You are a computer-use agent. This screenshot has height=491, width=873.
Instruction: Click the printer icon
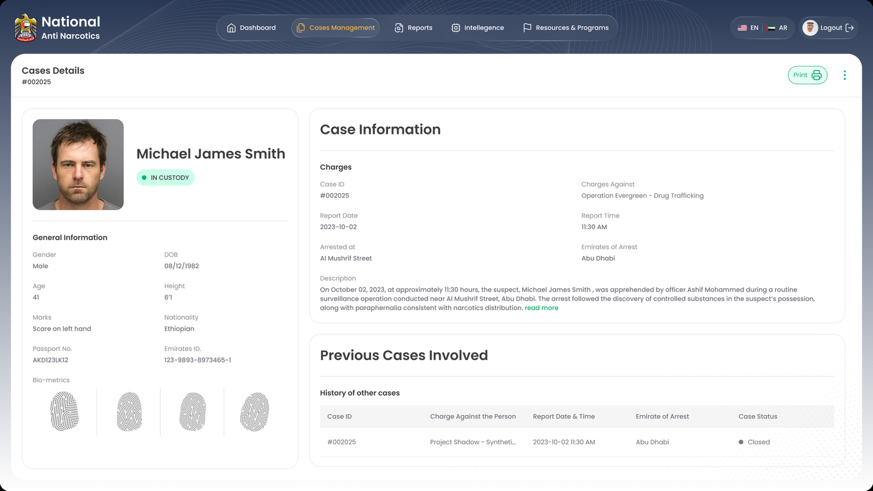pos(817,75)
